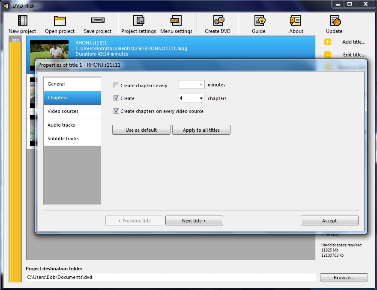Click the Use as default button
The width and height of the screenshot is (377, 290).
[x=141, y=130]
